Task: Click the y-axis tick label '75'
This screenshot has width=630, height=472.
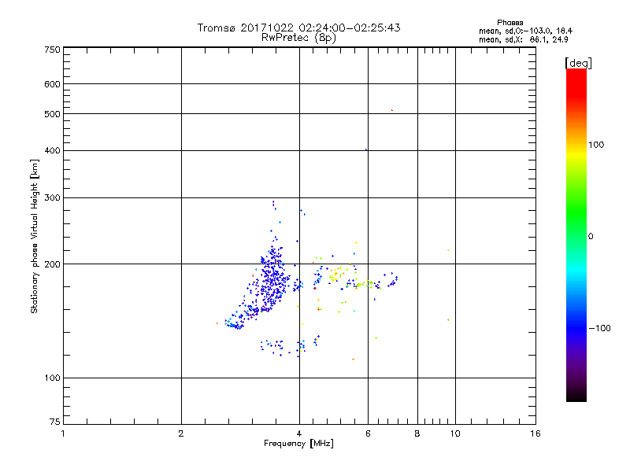Action: click(55, 422)
